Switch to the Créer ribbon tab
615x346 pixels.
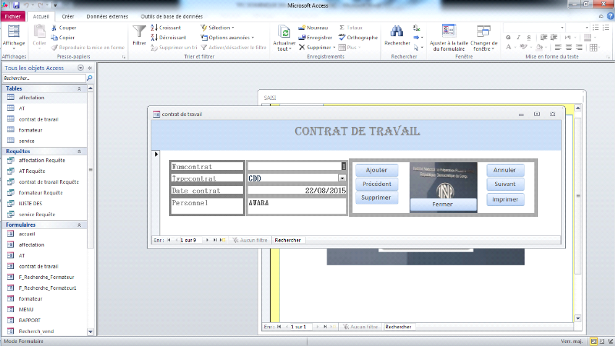tap(68, 15)
